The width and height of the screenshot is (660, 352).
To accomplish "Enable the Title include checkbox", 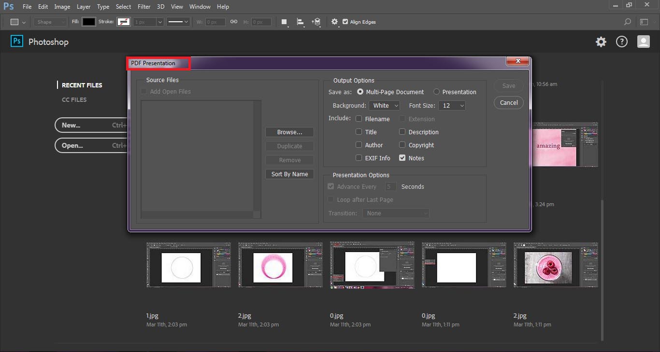I will tap(359, 132).
